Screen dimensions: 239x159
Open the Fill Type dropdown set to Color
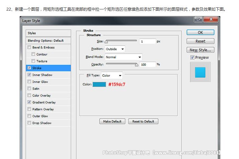[x=112, y=75]
